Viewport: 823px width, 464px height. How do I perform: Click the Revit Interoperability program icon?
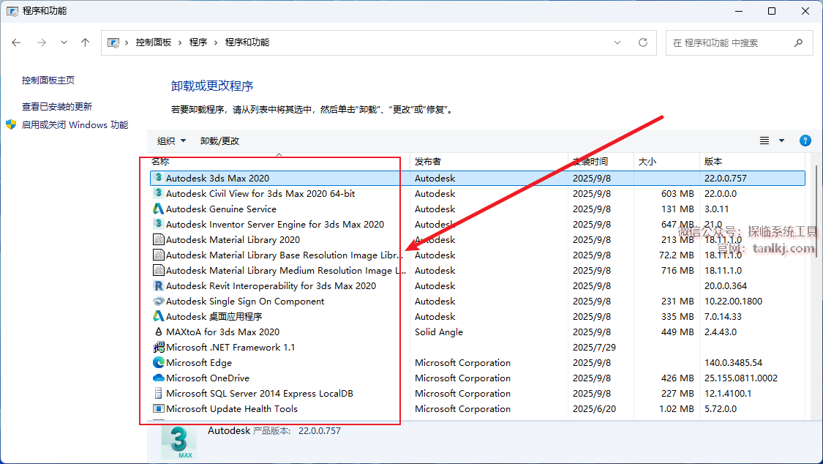pos(158,286)
